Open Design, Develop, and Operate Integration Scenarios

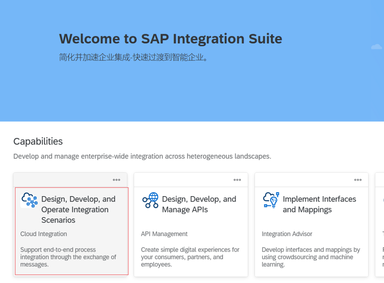coord(78,209)
